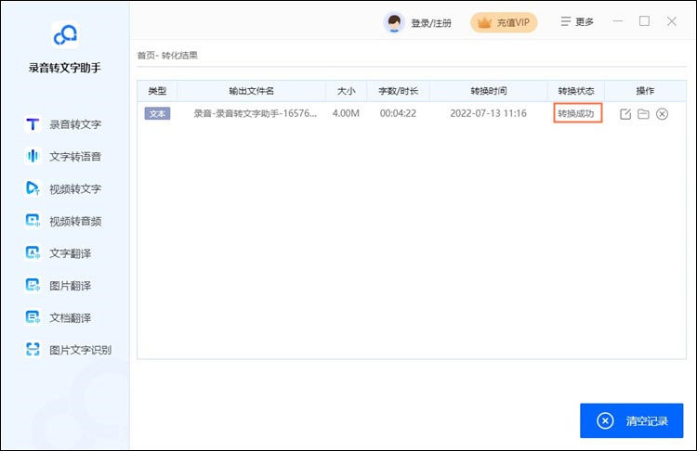Maximize the application window
Screen dimensions: 697x451
(x=644, y=20)
